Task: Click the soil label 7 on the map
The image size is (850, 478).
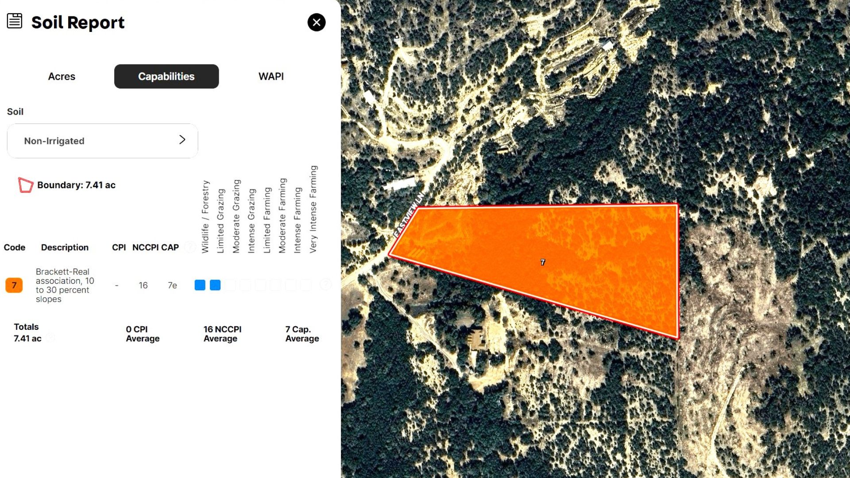Action: pyautogui.click(x=543, y=262)
